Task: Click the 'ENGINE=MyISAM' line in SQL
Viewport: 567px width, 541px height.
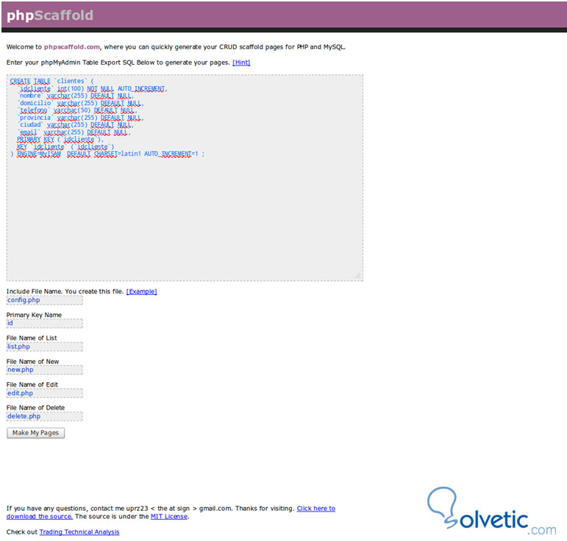Action: (x=107, y=154)
